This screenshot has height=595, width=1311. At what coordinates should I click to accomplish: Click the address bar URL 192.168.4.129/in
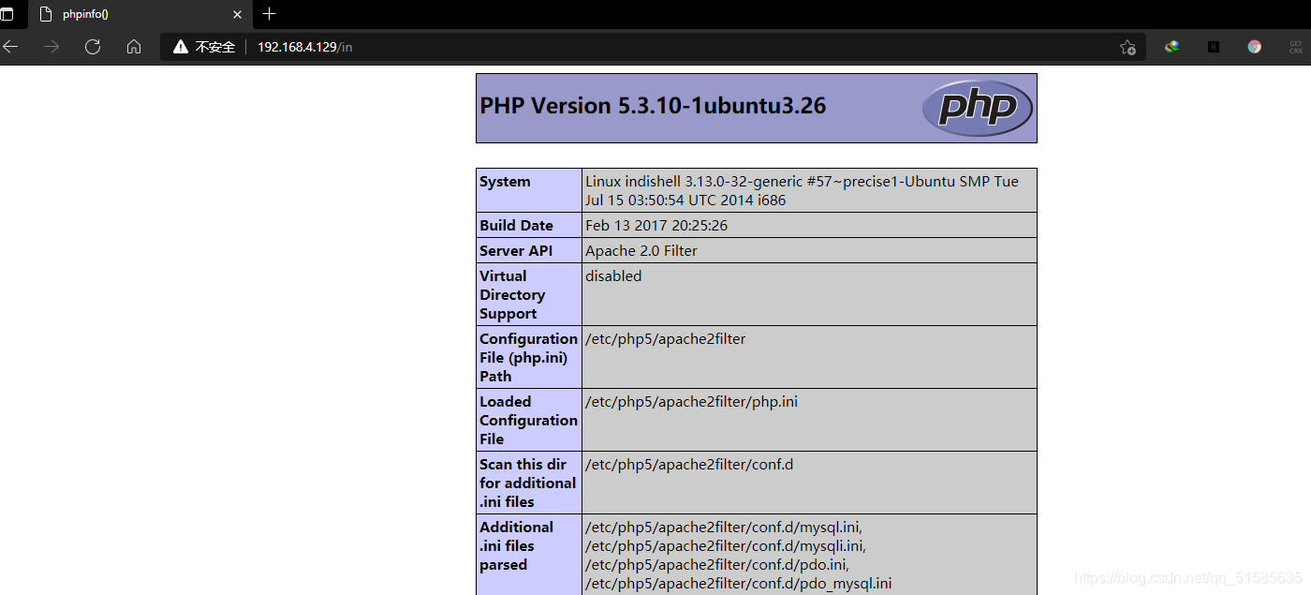pyautogui.click(x=305, y=47)
